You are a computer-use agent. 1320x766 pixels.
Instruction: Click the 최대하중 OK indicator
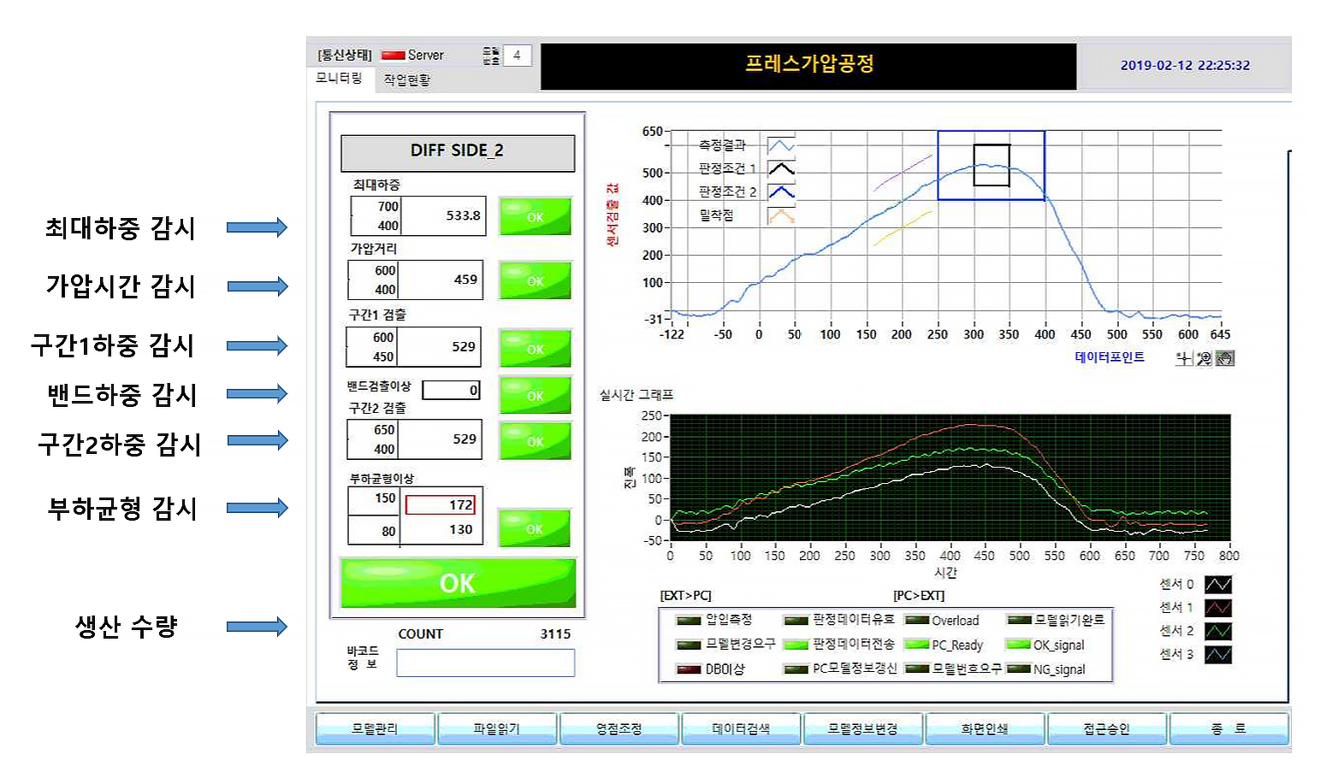point(536,216)
